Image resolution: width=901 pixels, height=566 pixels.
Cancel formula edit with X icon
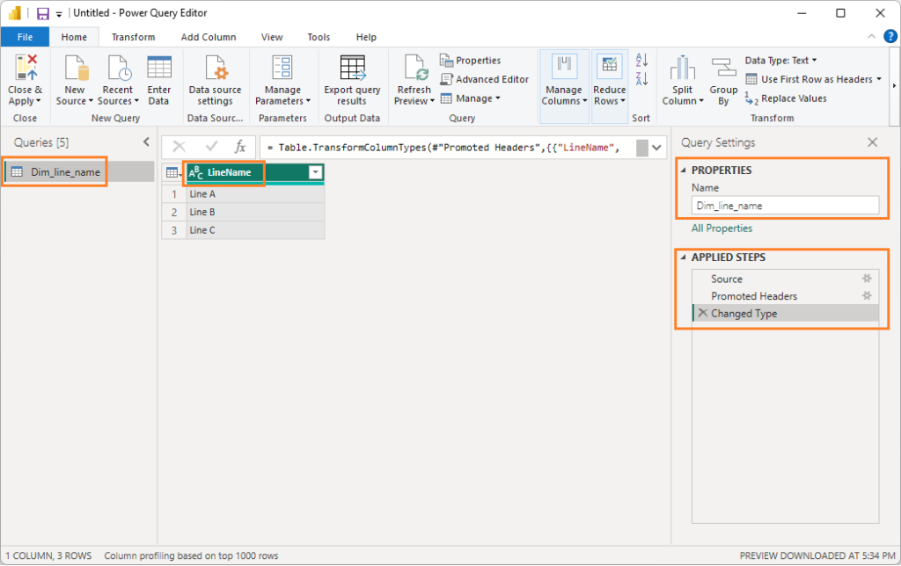[179, 147]
